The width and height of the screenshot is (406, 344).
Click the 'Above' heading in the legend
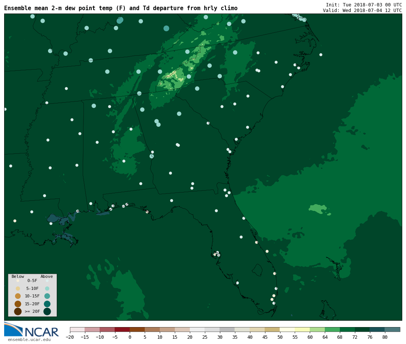coord(47,277)
